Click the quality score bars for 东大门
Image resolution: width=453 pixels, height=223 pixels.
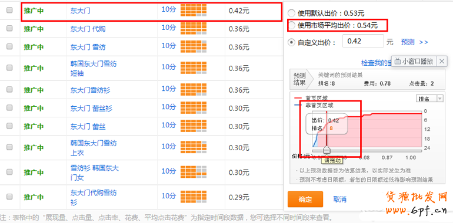coord(194,11)
